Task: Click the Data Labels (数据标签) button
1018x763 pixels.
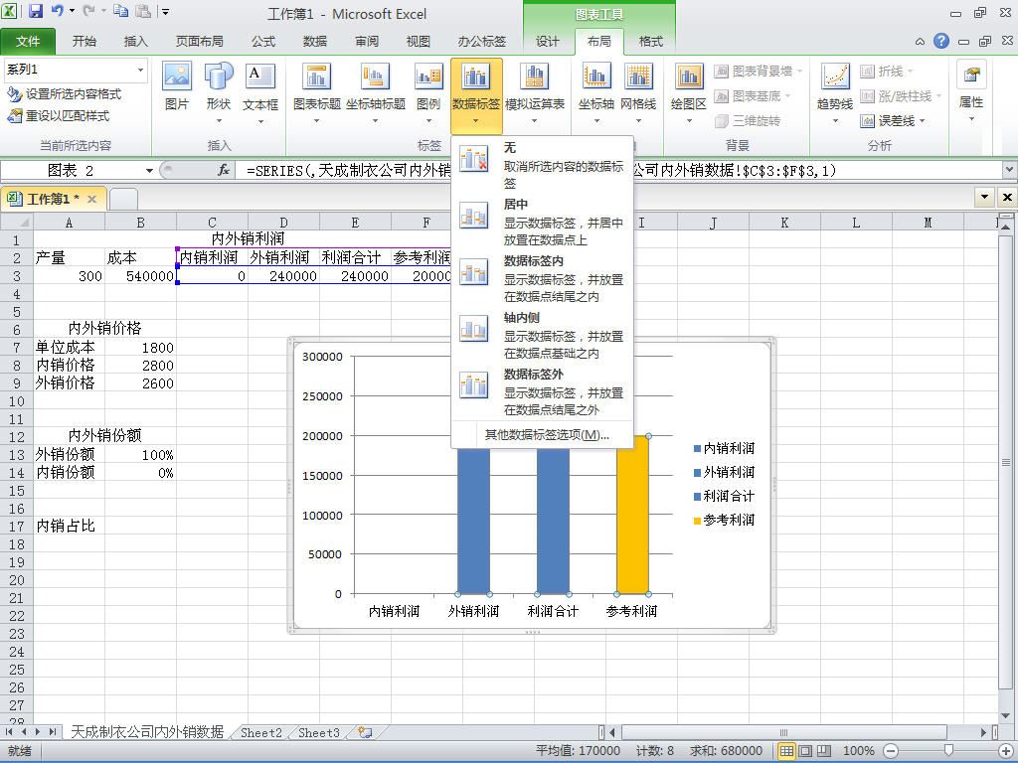Action: 476,94
